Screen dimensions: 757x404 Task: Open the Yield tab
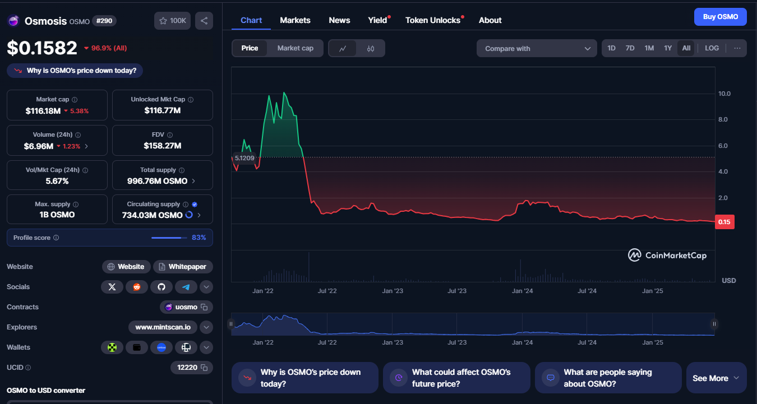tap(378, 20)
